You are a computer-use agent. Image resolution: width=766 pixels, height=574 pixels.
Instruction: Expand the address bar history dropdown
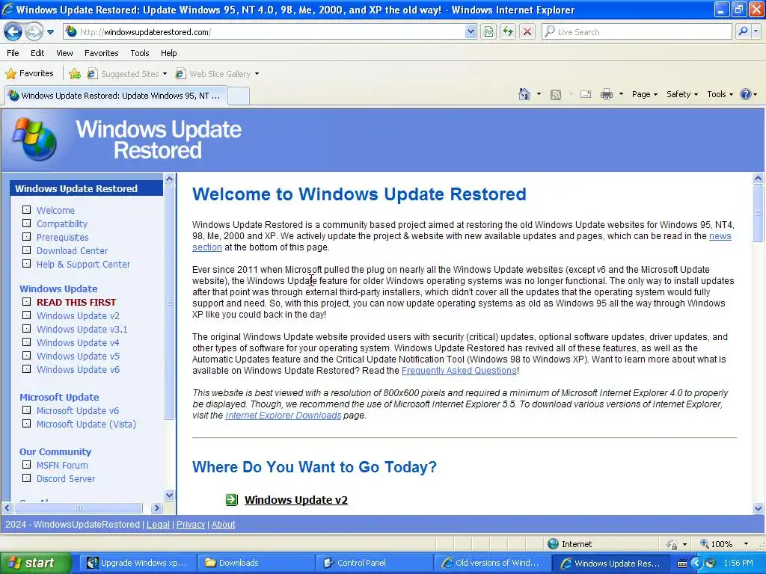click(x=471, y=31)
